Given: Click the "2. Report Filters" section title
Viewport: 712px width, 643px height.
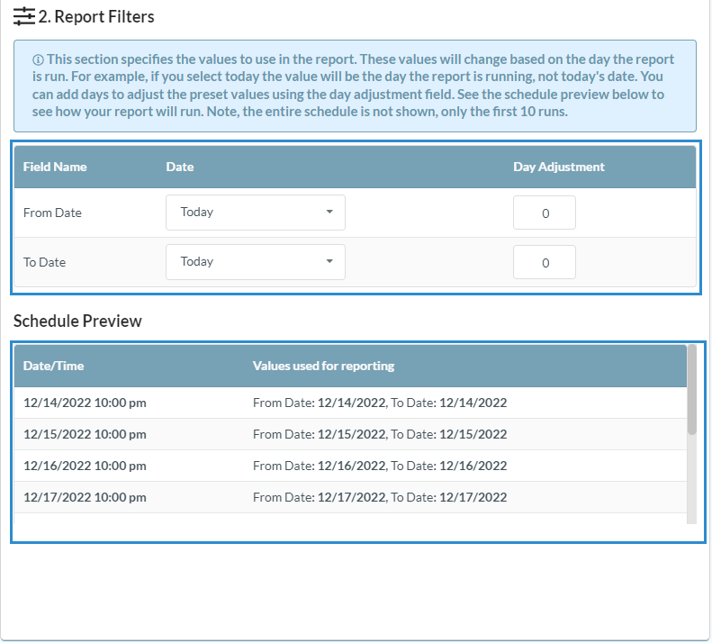Looking at the screenshot, I should point(96,16).
